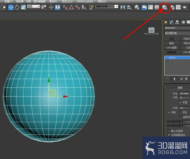Click the 半径 field showing 100.0mm
Screen dimensions: 190x159
coord(184,93)
